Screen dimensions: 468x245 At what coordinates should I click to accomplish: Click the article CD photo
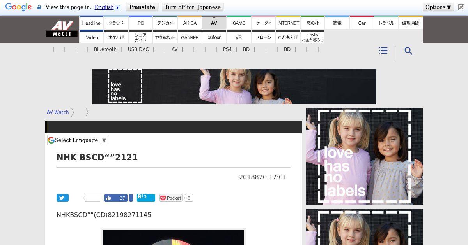174,237
